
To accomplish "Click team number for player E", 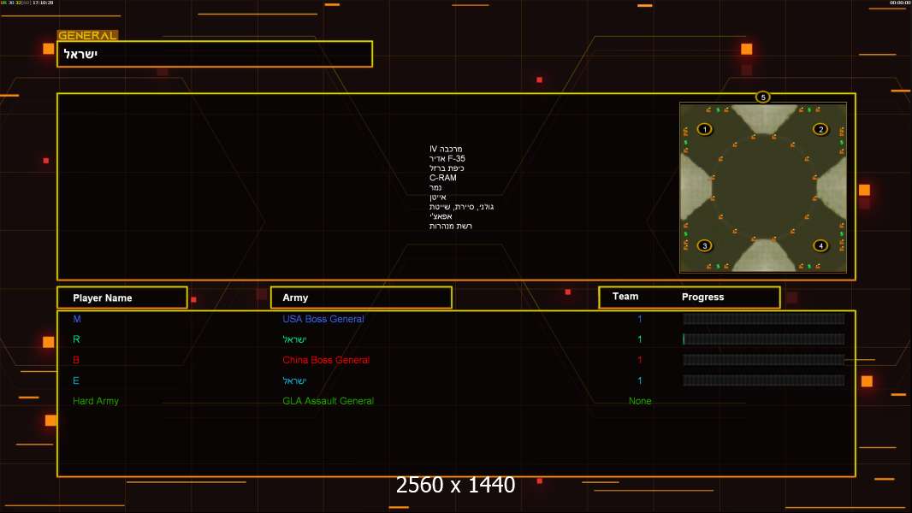I will pyautogui.click(x=640, y=380).
